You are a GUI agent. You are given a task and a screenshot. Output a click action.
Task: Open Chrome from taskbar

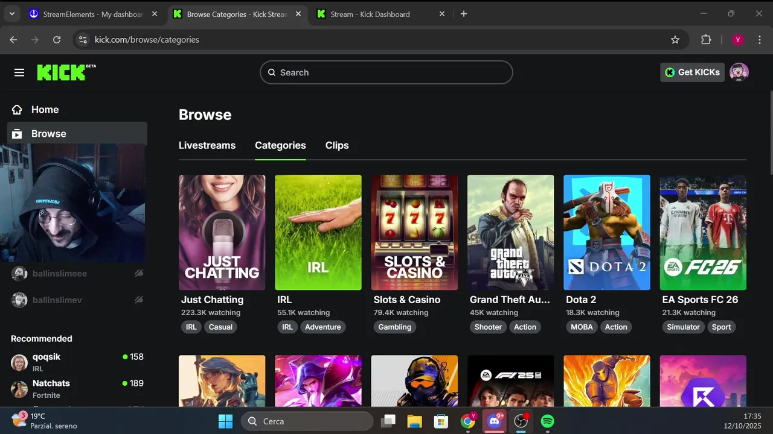coord(467,421)
